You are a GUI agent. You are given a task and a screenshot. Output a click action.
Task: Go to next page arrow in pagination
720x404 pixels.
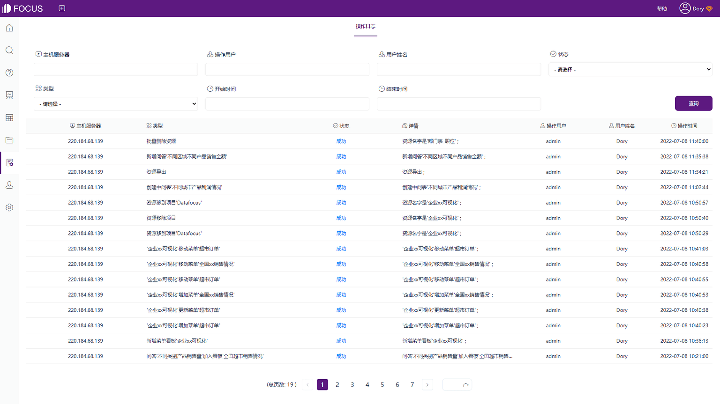(427, 385)
